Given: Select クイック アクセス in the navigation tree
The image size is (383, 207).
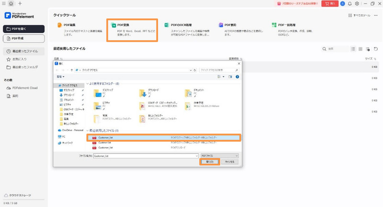Looking at the screenshot, I should point(69,86).
